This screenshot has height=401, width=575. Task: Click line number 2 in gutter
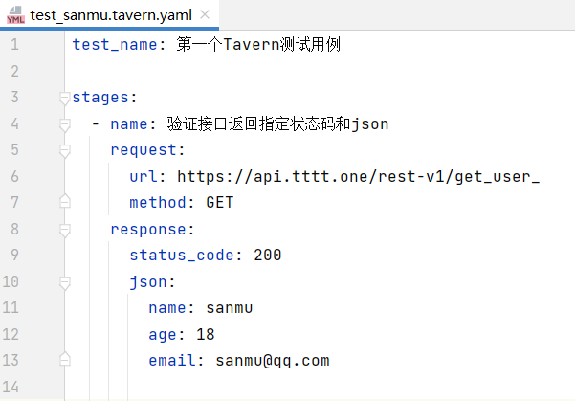click(x=14, y=71)
